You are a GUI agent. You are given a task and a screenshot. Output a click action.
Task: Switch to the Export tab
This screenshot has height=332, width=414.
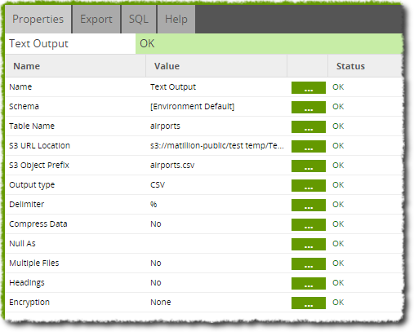pos(96,20)
